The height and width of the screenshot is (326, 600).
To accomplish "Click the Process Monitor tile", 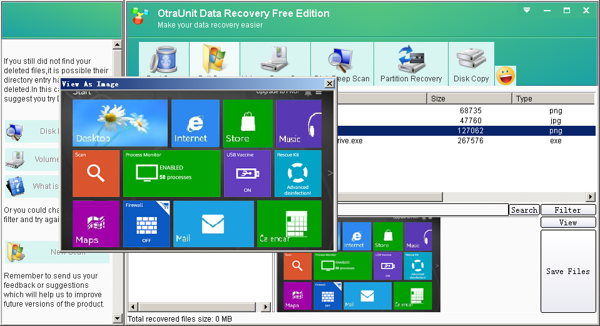I will 172,173.
